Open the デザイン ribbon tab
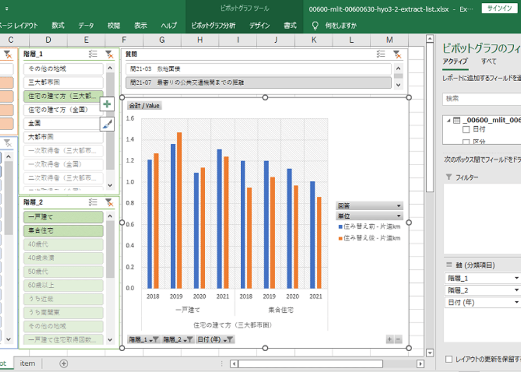Image resolution: width=521 pixels, height=372 pixels. pyautogui.click(x=259, y=25)
